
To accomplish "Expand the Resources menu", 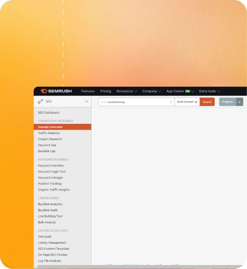I will 127,91.
